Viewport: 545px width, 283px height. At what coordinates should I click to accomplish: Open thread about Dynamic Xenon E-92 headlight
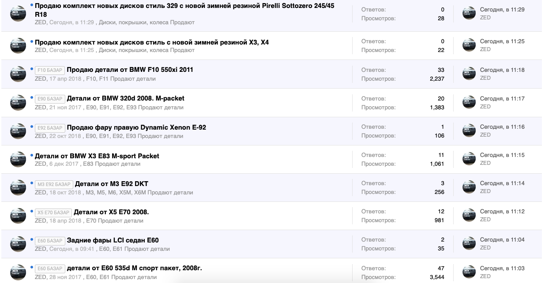pyautogui.click(x=136, y=127)
